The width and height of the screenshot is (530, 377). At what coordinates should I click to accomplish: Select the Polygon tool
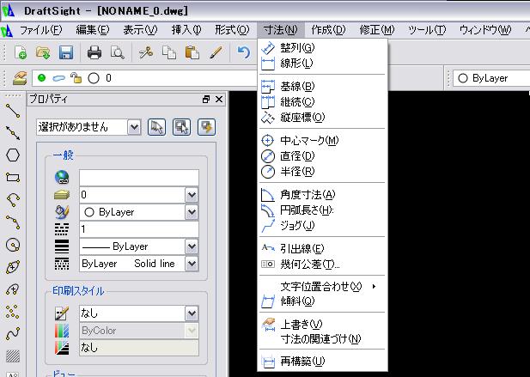[13, 155]
